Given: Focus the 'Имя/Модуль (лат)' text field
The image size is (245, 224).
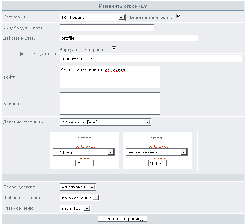Looking at the screenshot, I should (x=107, y=28).
